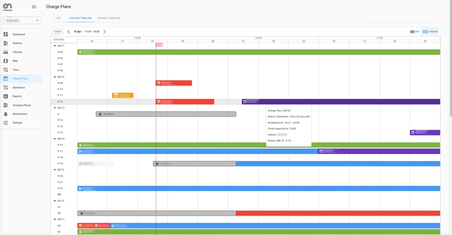The width and height of the screenshot is (452, 235).
Task: Select the gray EF25035 bar on row A
Action: (166, 114)
